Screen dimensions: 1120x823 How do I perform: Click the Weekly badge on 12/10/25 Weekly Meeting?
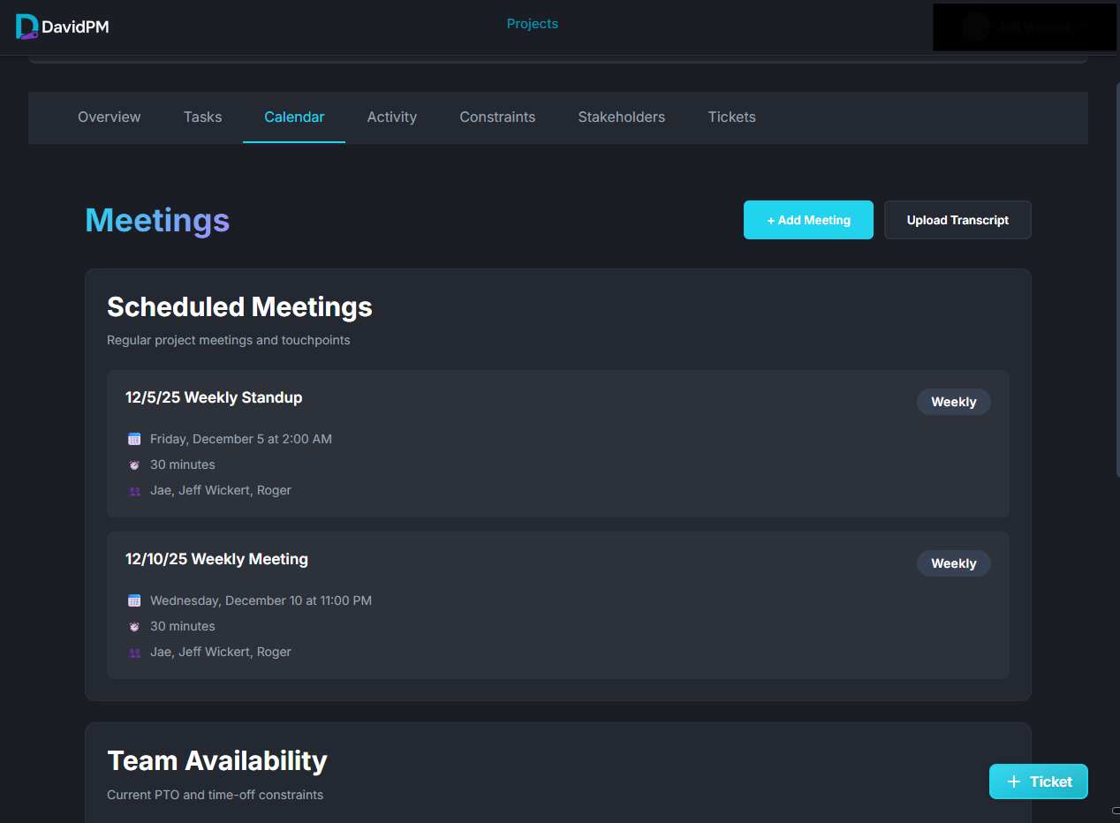click(x=954, y=563)
